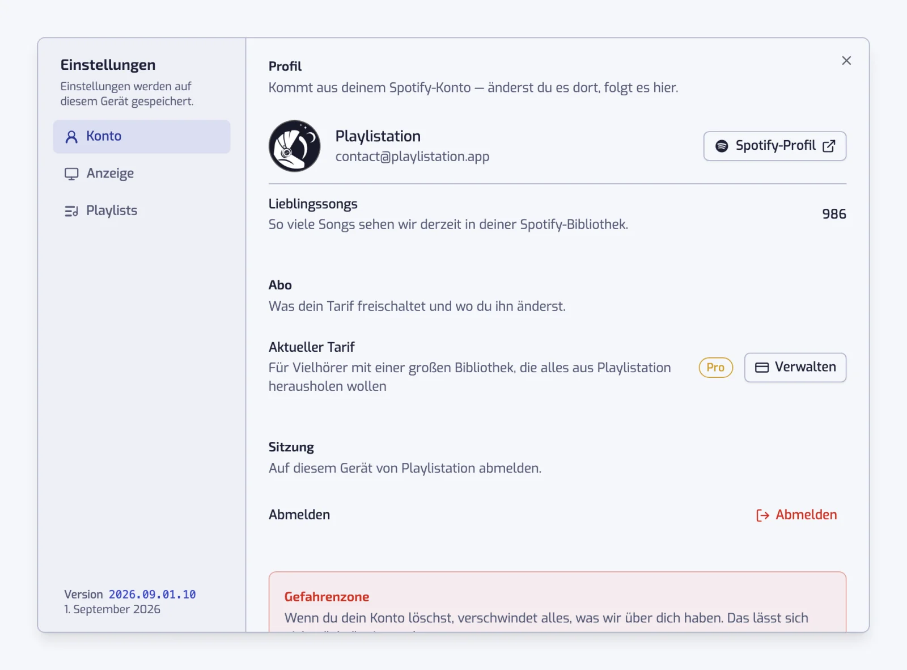Click the Konto person icon
Screen dimensions: 907x670
coord(71,137)
